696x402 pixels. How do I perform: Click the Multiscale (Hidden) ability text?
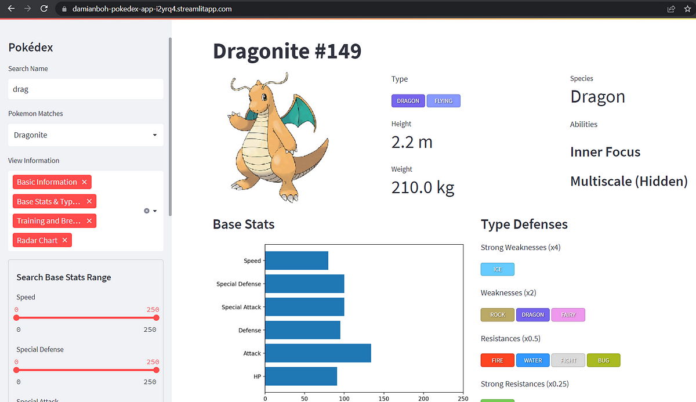coord(629,181)
